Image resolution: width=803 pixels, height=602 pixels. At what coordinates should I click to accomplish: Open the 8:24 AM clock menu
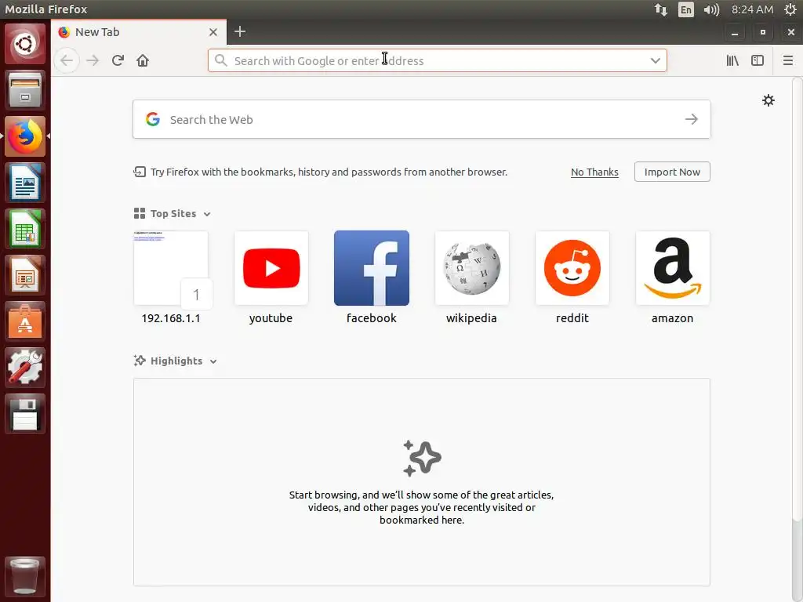752,9
